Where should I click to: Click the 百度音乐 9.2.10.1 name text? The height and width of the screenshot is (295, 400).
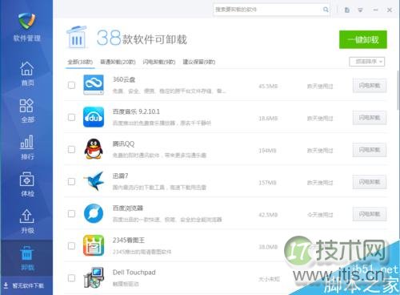tap(136, 111)
